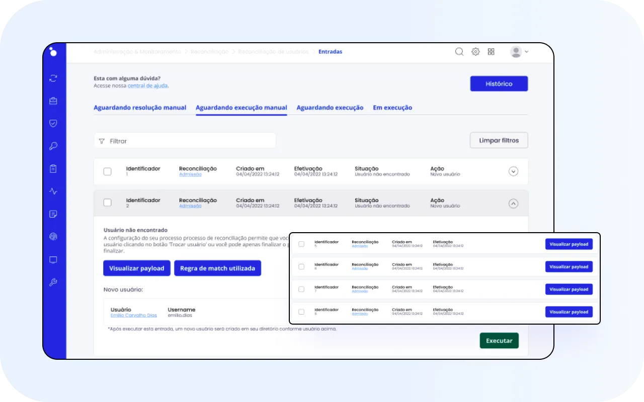Open the briefcase icon in sidebar

[x=53, y=101]
